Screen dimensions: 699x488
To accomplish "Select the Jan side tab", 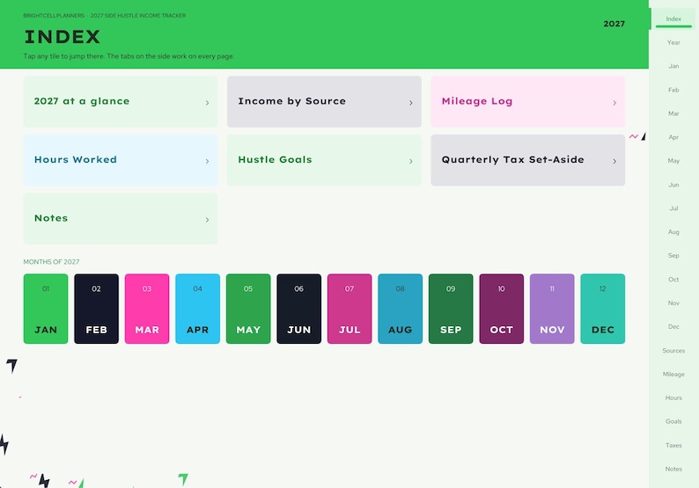I will pyautogui.click(x=673, y=66).
